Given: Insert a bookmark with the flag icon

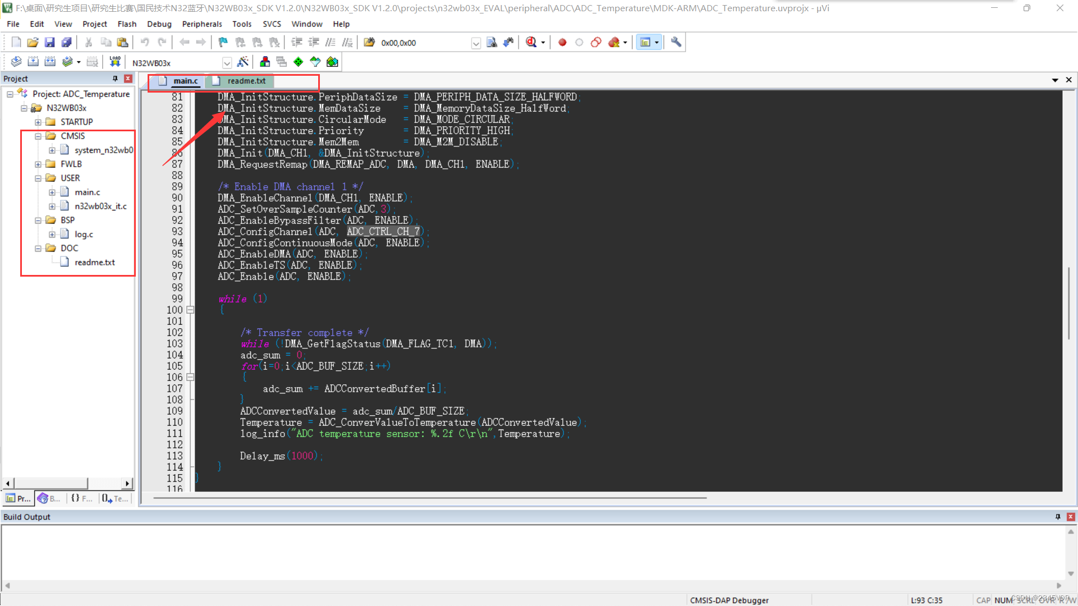Looking at the screenshot, I should (223, 42).
